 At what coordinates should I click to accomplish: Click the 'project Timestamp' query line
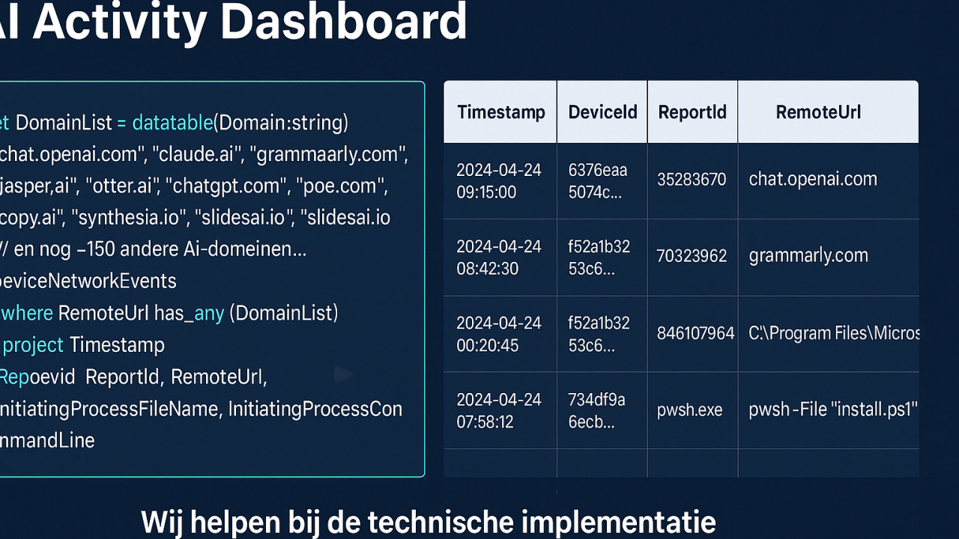tap(83, 345)
